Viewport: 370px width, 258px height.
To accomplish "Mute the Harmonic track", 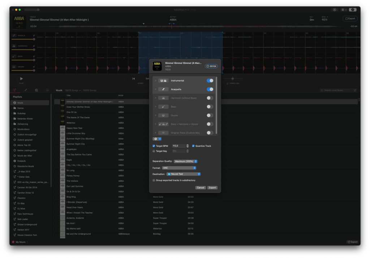I will click(34, 46).
